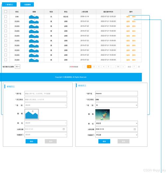166x173 pixels.
Task: Click 用户名 input field in 新增员工 form
Action: tap(46, 93)
